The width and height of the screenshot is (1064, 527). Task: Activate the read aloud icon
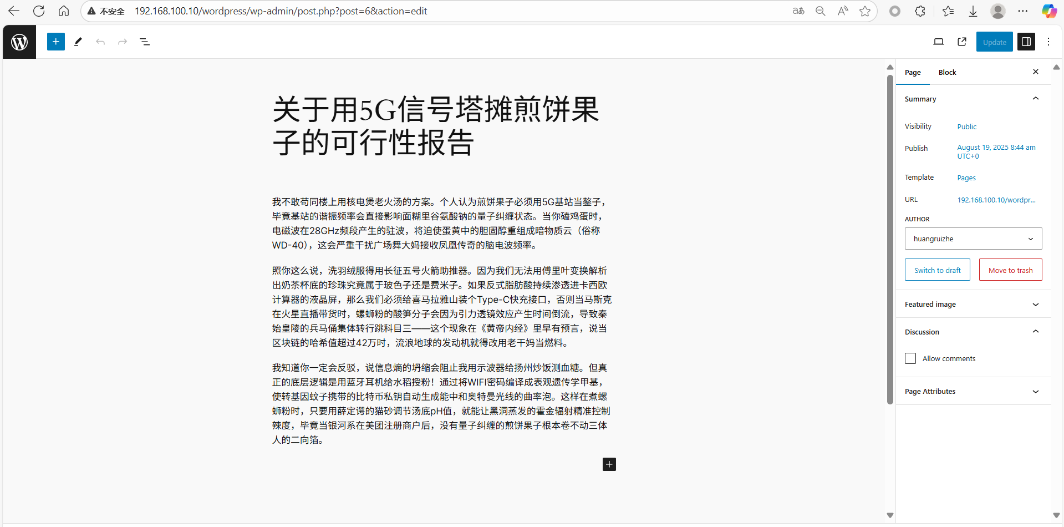pos(843,11)
